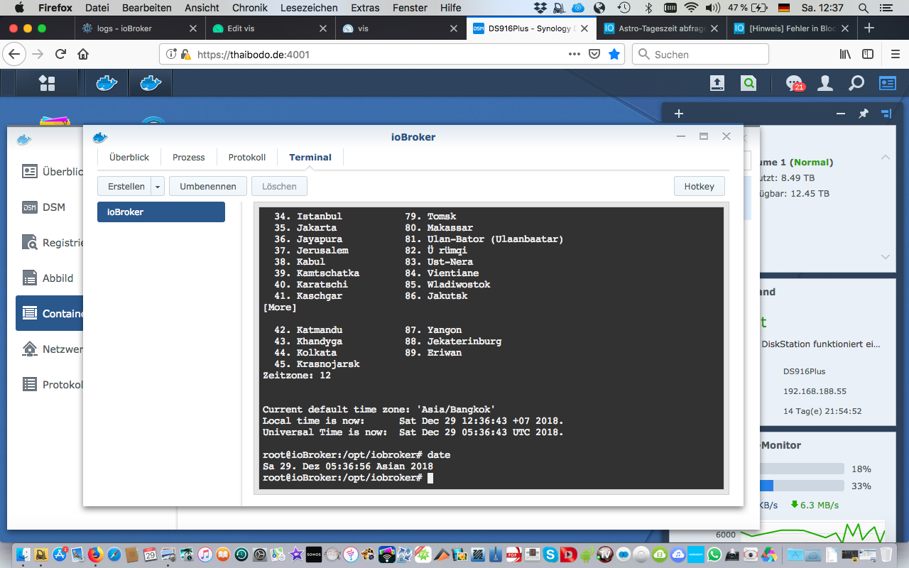Click inside the terminal prompt area
Viewport: 909px width, 568px height.
point(430,478)
